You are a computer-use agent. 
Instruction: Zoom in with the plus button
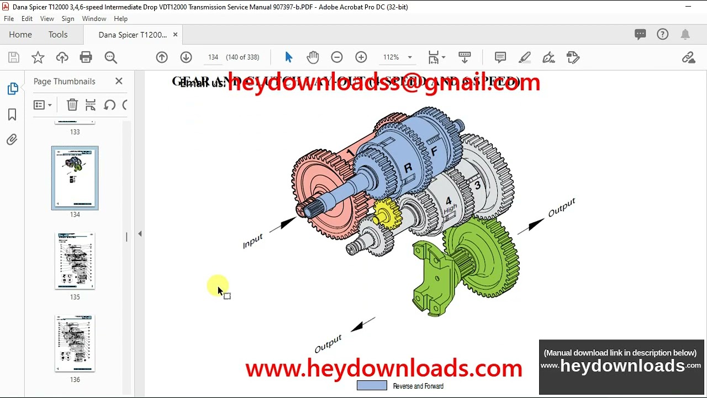tap(361, 57)
